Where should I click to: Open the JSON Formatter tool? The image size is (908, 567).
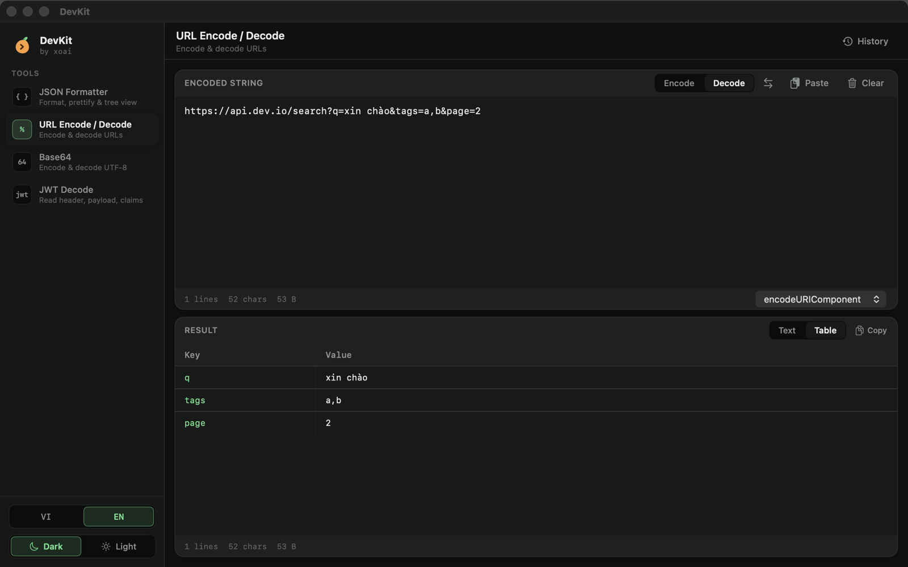click(x=82, y=97)
